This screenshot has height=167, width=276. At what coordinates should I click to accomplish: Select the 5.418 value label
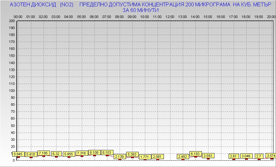[x=31, y=154]
